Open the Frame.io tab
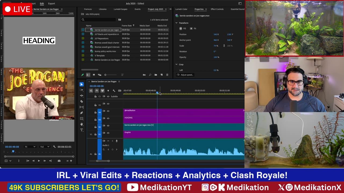The image size is (344, 193). coord(88,9)
